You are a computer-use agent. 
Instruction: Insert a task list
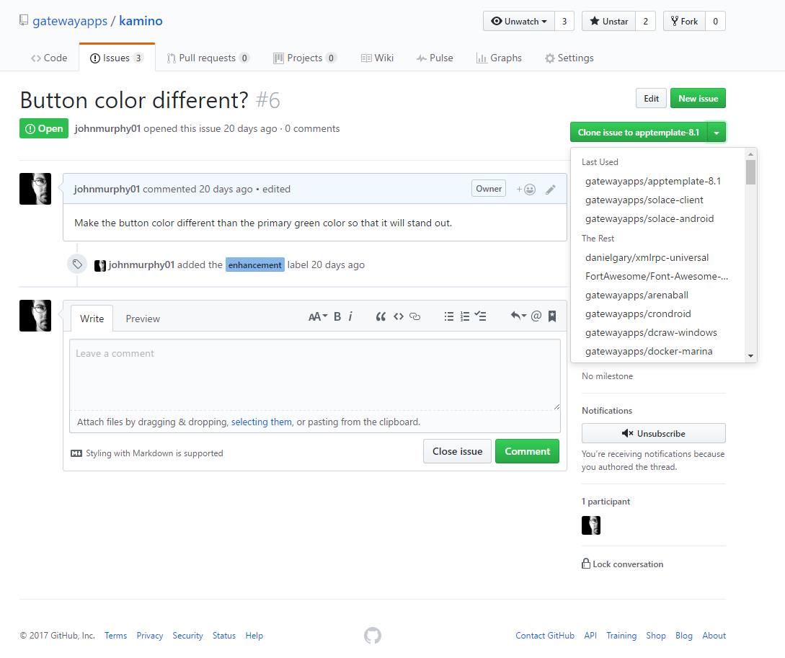point(481,316)
